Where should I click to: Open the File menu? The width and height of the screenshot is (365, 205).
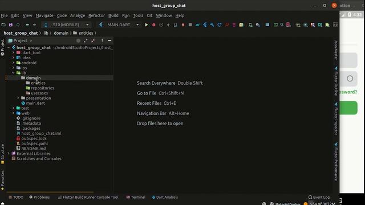(x=4, y=15)
